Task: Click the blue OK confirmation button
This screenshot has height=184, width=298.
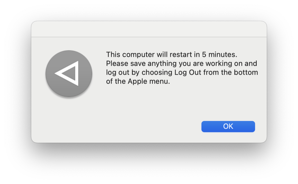Action: pos(228,126)
